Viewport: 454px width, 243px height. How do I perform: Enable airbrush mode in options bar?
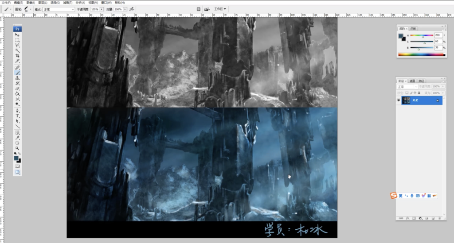pyautogui.click(x=133, y=9)
